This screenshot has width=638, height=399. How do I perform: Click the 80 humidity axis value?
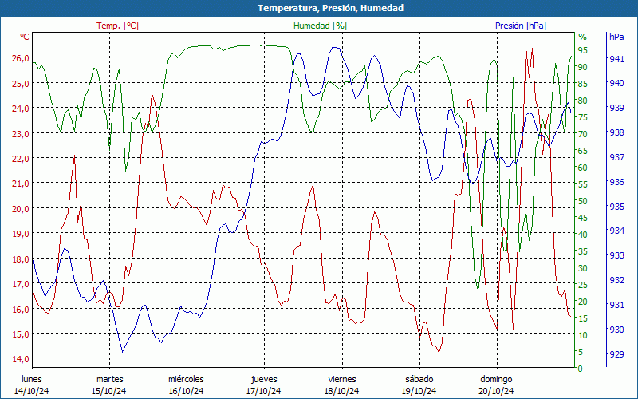(x=583, y=101)
